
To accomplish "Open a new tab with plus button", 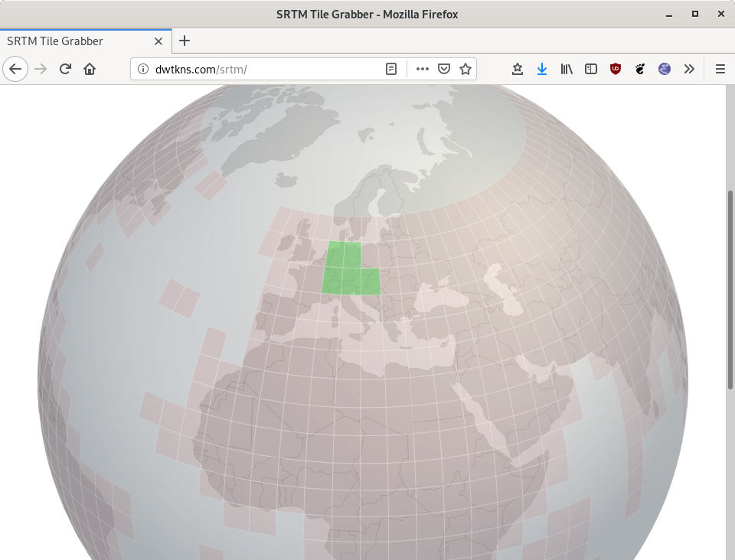I will [x=185, y=41].
